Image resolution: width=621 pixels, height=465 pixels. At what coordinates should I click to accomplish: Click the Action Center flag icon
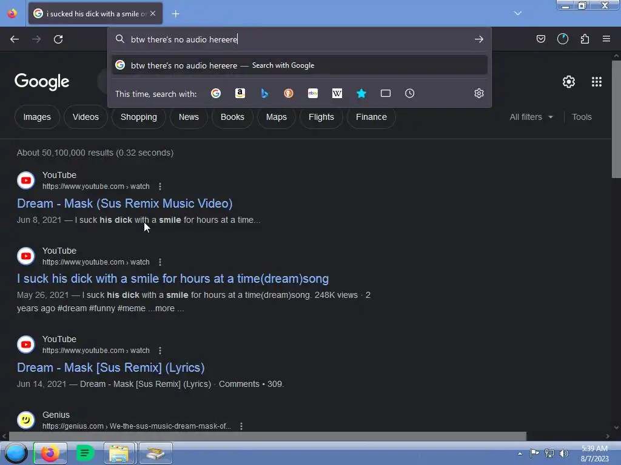pos(534,453)
